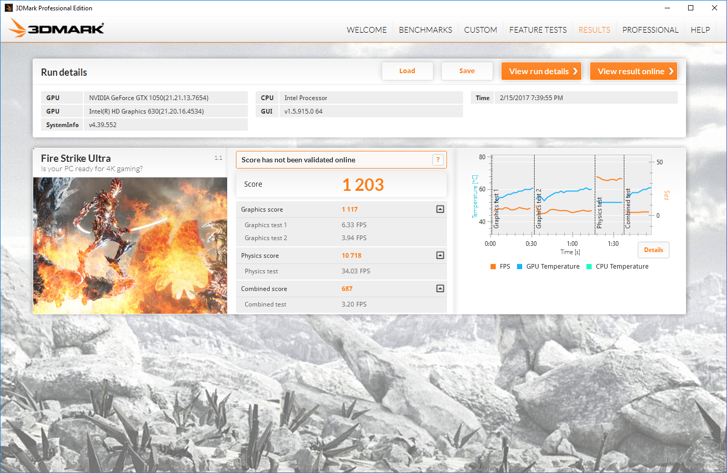Screen dimensions: 727x473
Task: Collapse the Combined score section
Action: (x=440, y=288)
